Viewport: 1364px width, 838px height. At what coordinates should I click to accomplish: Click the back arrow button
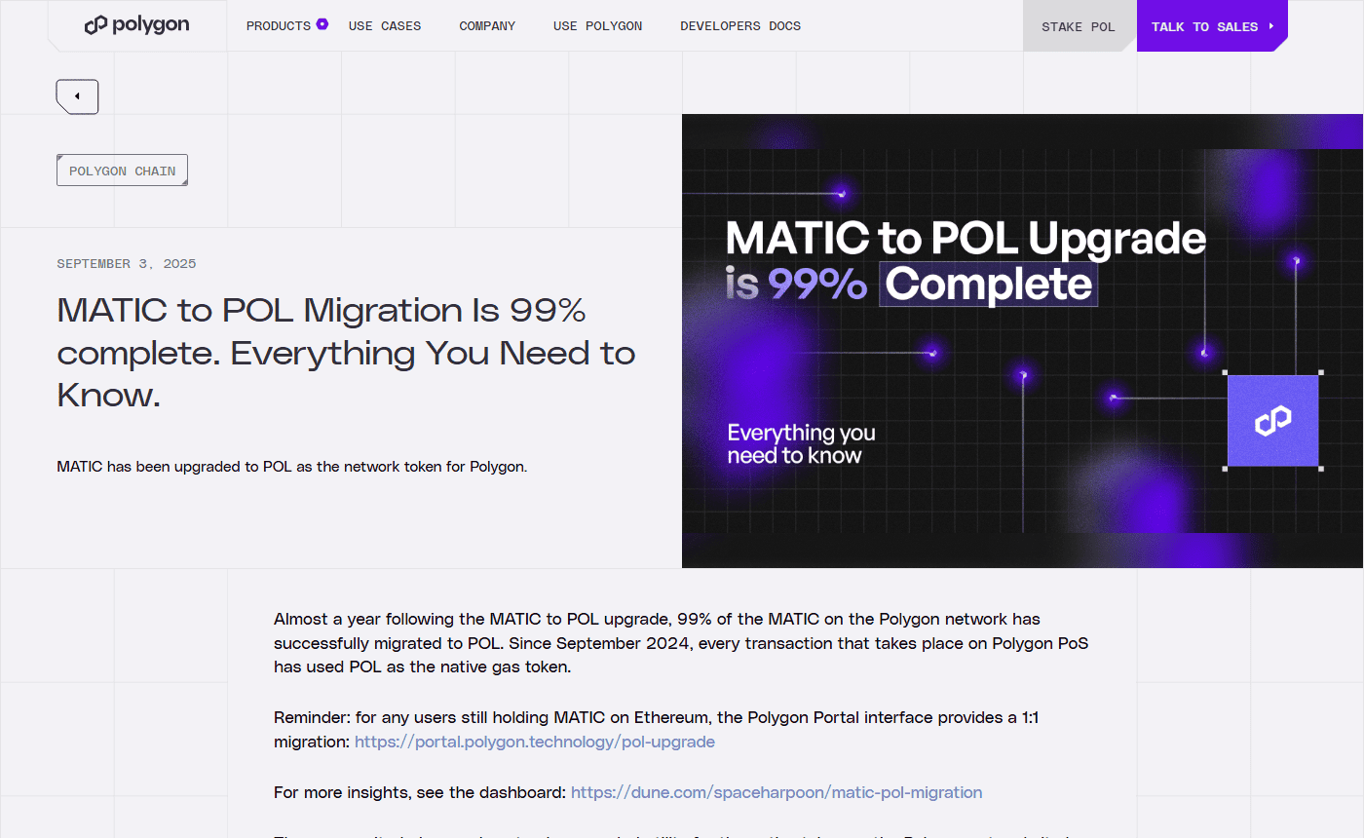(x=77, y=96)
